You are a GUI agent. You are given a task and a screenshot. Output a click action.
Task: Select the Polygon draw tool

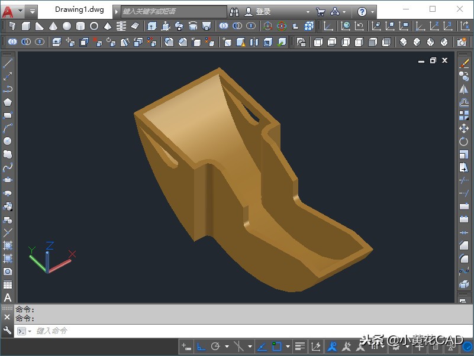point(8,102)
